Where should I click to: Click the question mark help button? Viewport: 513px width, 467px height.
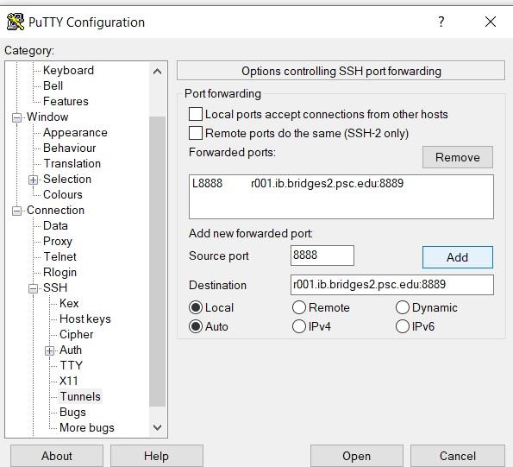click(x=441, y=22)
